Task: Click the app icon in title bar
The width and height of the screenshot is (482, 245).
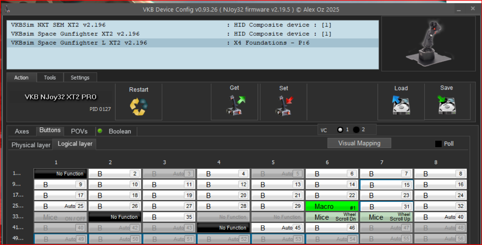Action: point(7,9)
